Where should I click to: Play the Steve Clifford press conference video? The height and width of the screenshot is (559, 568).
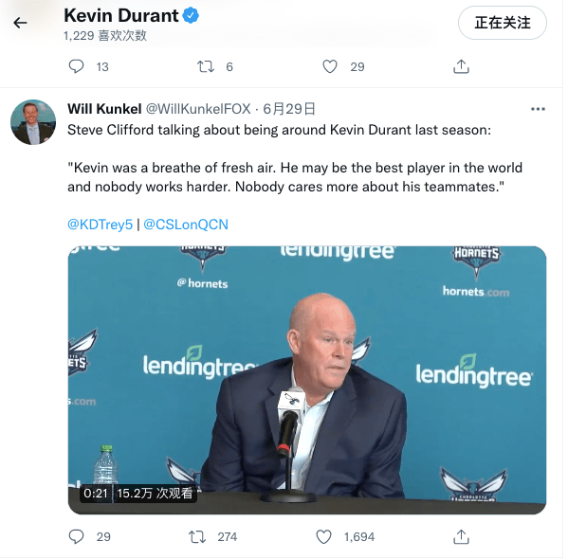[x=307, y=380]
